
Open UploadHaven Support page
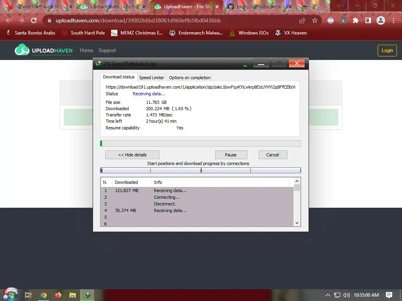click(x=107, y=51)
